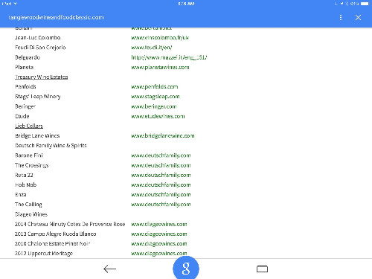
Task: Open the www.bridgelanewine.com link
Action: 163,136
